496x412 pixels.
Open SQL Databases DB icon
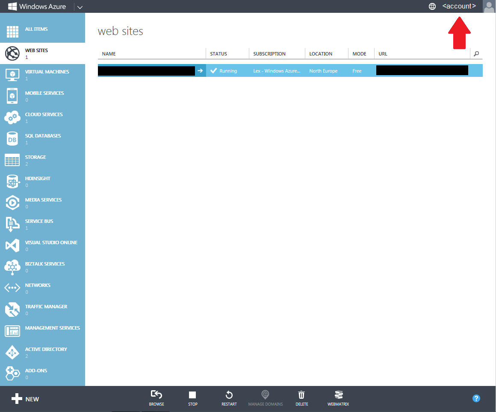[12, 139]
